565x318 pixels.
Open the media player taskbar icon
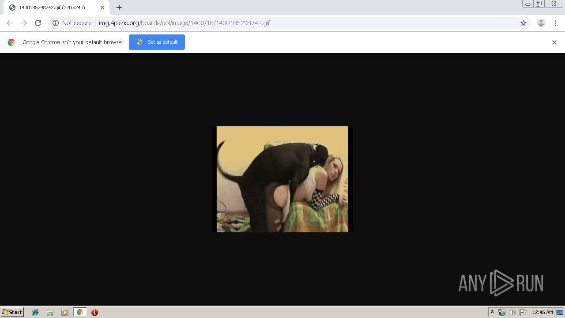[x=65, y=312]
